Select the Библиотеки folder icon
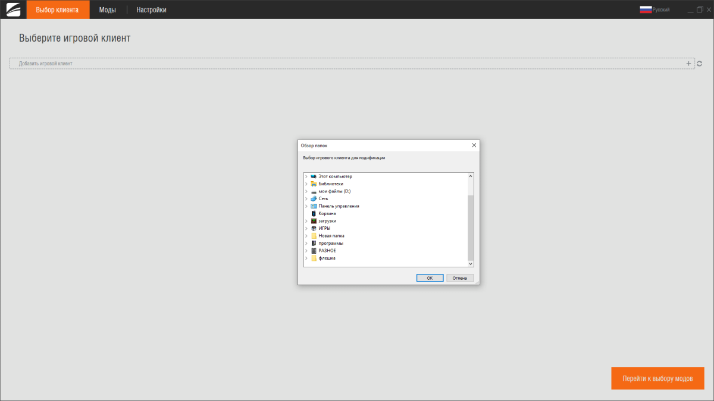The width and height of the screenshot is (714, 401). 314,184
